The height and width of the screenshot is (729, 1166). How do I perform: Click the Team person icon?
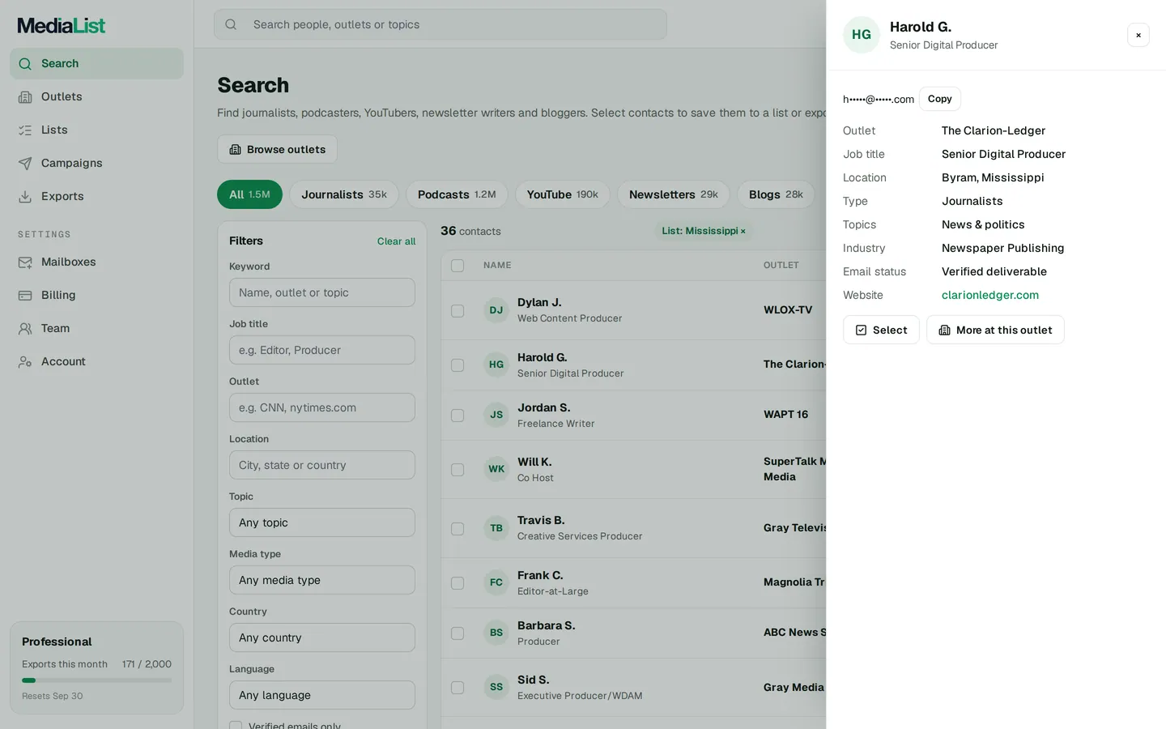(x=25, y=329)
